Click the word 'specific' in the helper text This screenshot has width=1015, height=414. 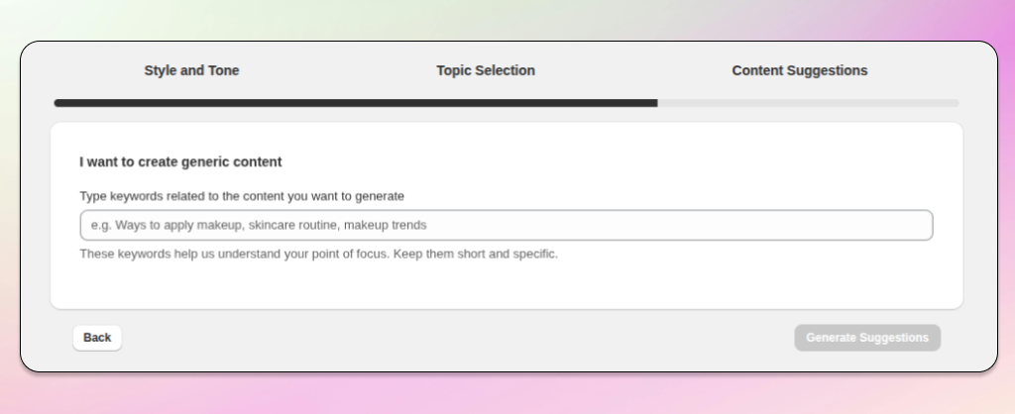click(535, 254)
